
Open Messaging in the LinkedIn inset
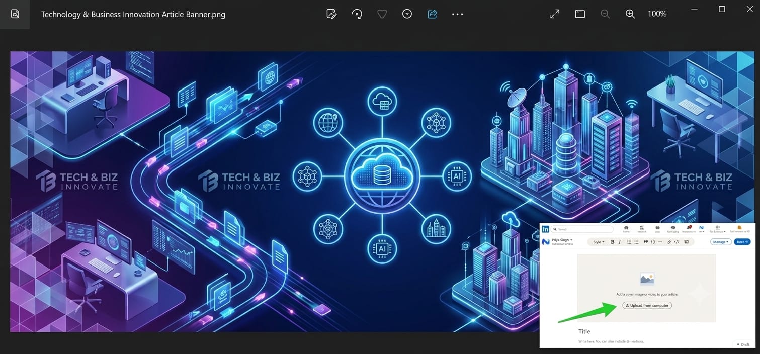pos(673,229)
